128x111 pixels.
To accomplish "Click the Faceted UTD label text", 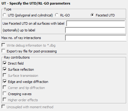I will point(105,15).
